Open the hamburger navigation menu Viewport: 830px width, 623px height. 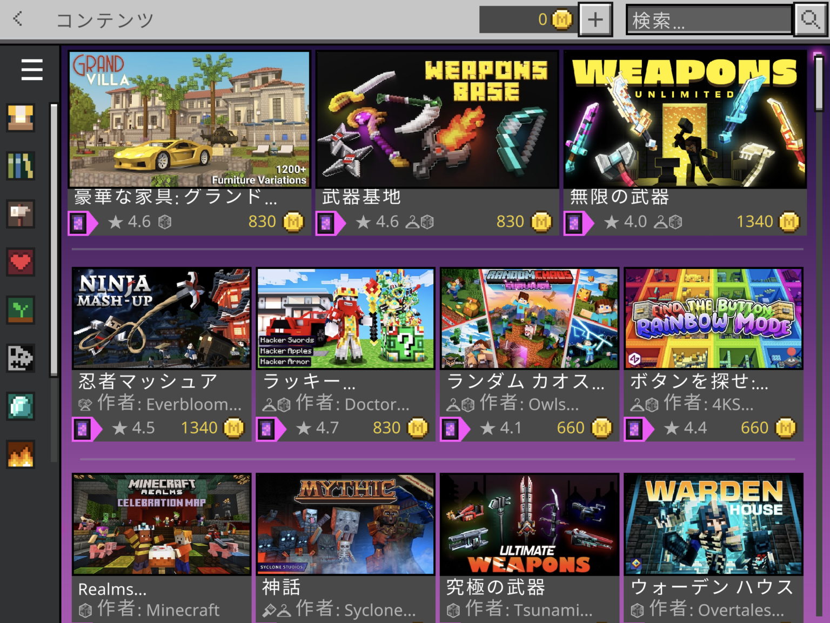coord(31,69)
